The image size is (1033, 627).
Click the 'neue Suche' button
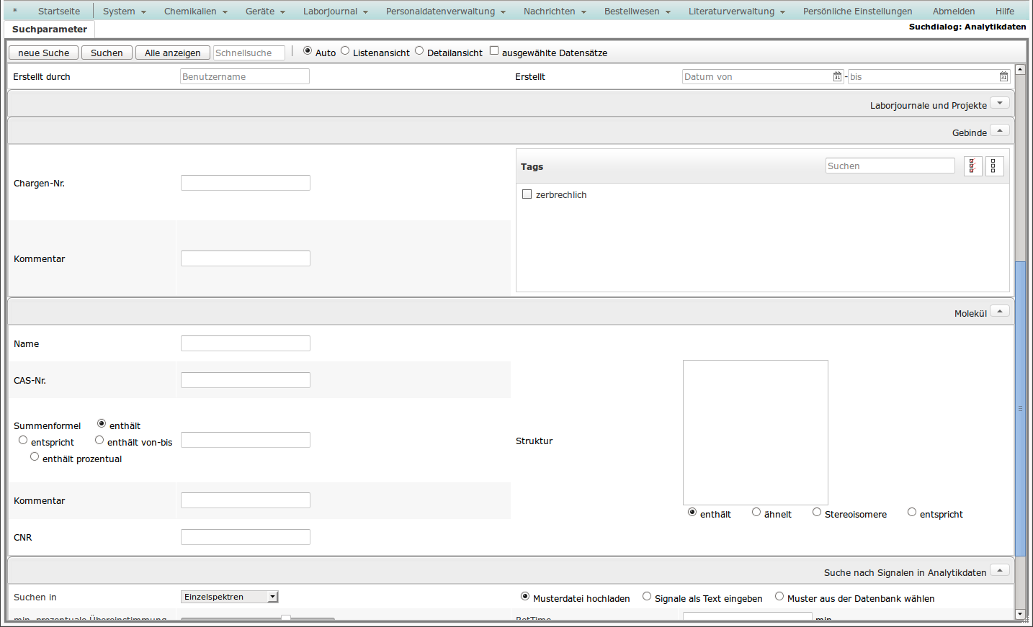[x=44, y=53]
